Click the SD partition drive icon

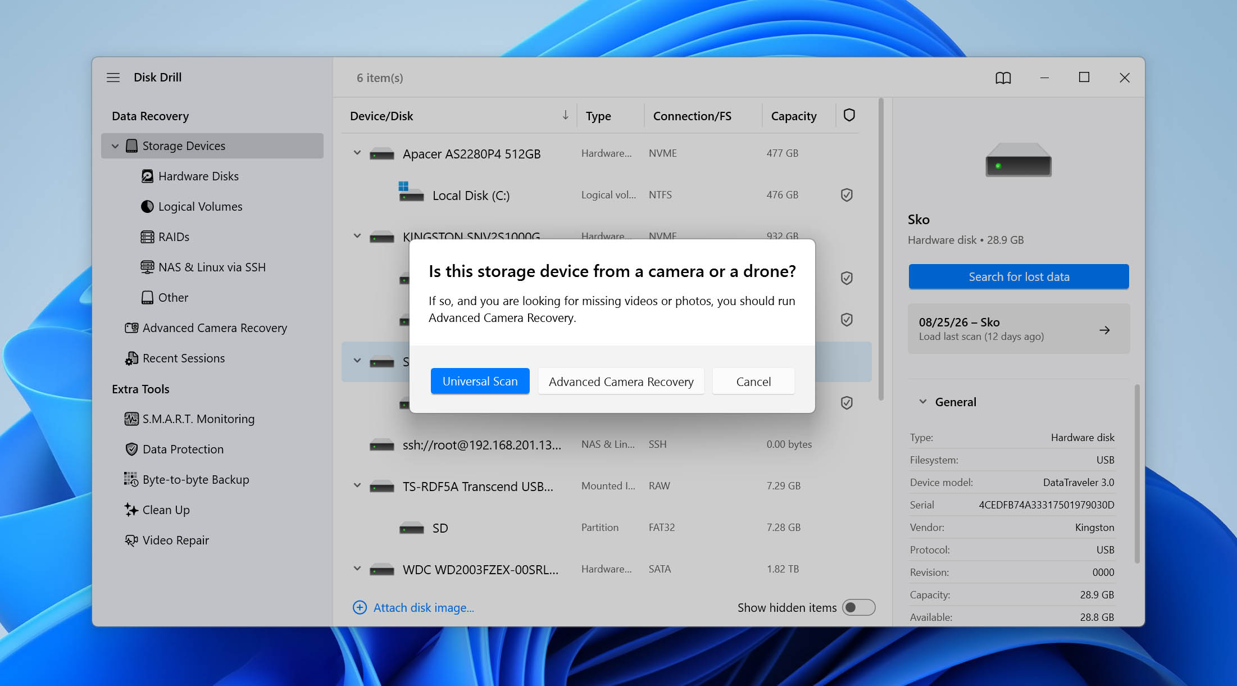tap(412, 528)
